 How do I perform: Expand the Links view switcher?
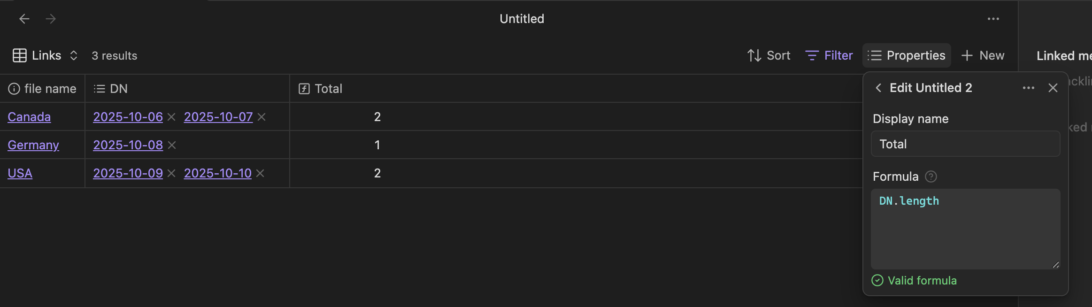pyautogui.click(x=45, y=55)
